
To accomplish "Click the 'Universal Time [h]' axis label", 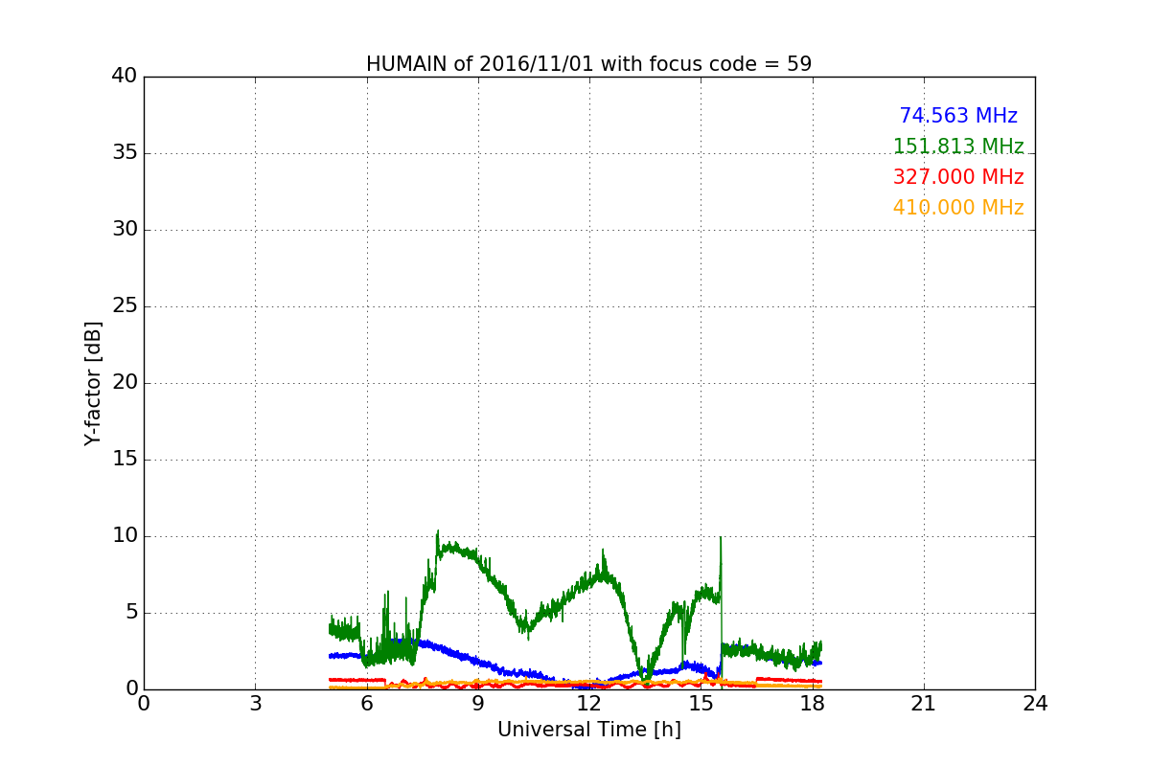I will point(588,730).
